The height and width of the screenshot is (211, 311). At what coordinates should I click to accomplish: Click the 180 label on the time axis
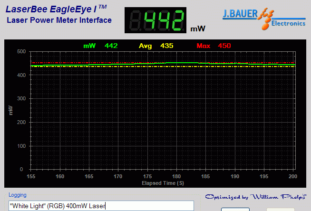pos(176,176)
